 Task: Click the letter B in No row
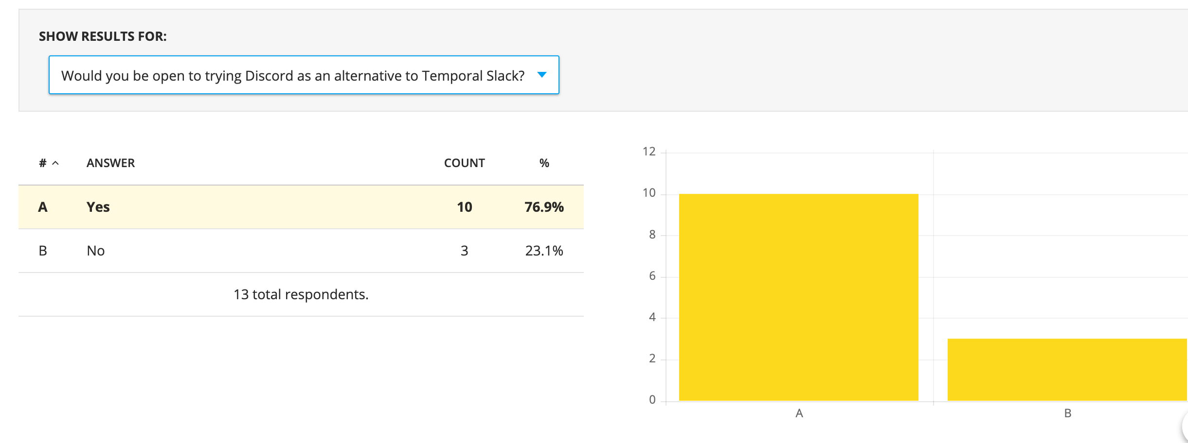pos(43,251)
